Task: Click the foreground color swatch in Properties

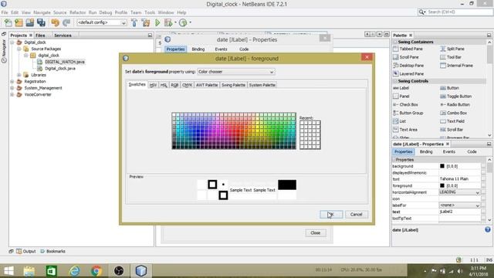Action: click(442, 185)
